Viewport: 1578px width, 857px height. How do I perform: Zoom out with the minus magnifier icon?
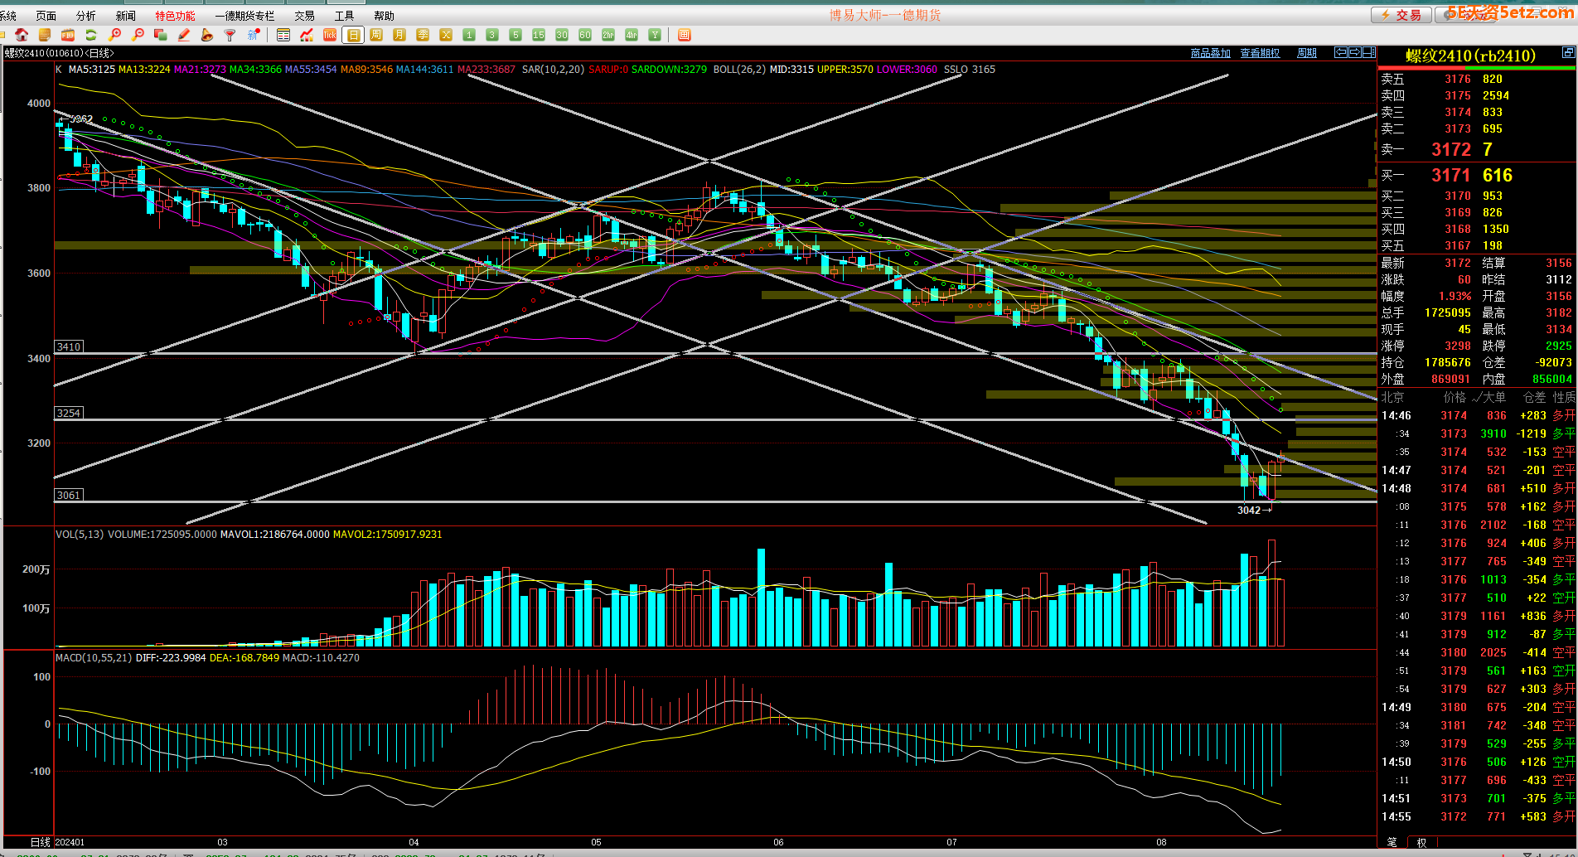[x=138, y=35]
